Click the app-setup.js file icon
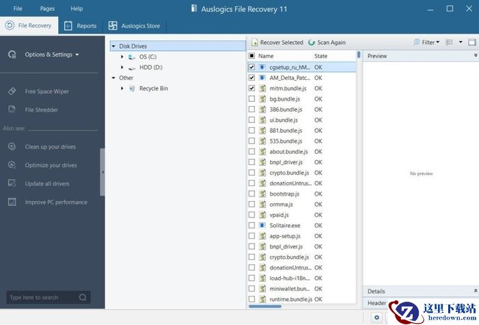This screenshot has height=325, width=479. click(262, 236)
